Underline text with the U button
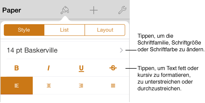The height and width of the screenshot is (103, 205). (81, 68)
